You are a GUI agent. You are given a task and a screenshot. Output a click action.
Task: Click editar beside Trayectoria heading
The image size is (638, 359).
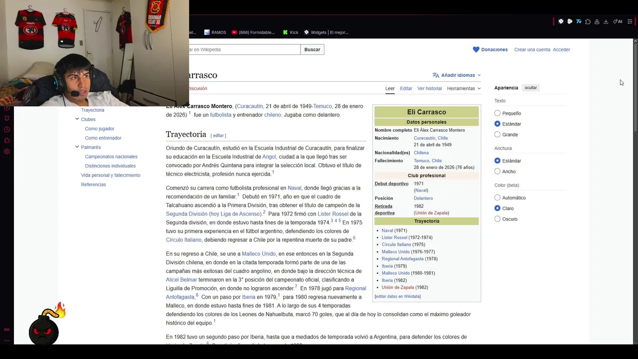click(x=218, y=136)
